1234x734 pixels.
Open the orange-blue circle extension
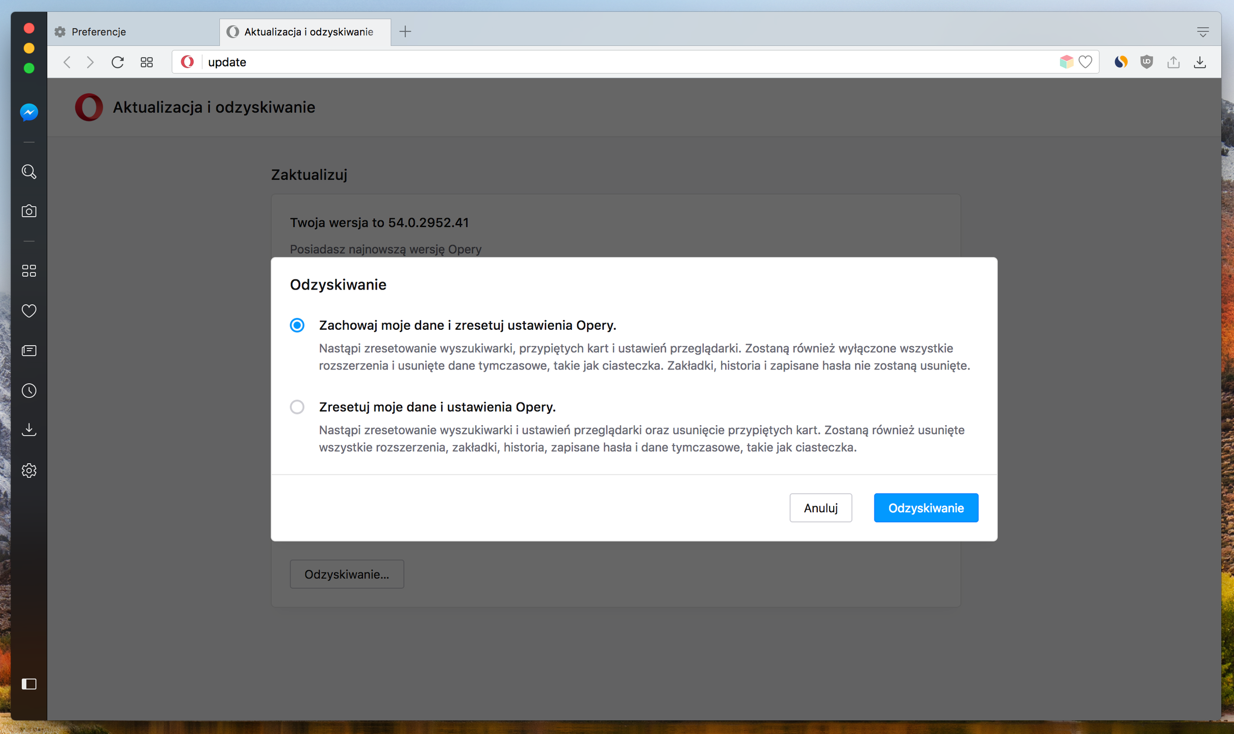click(1121, 62)
